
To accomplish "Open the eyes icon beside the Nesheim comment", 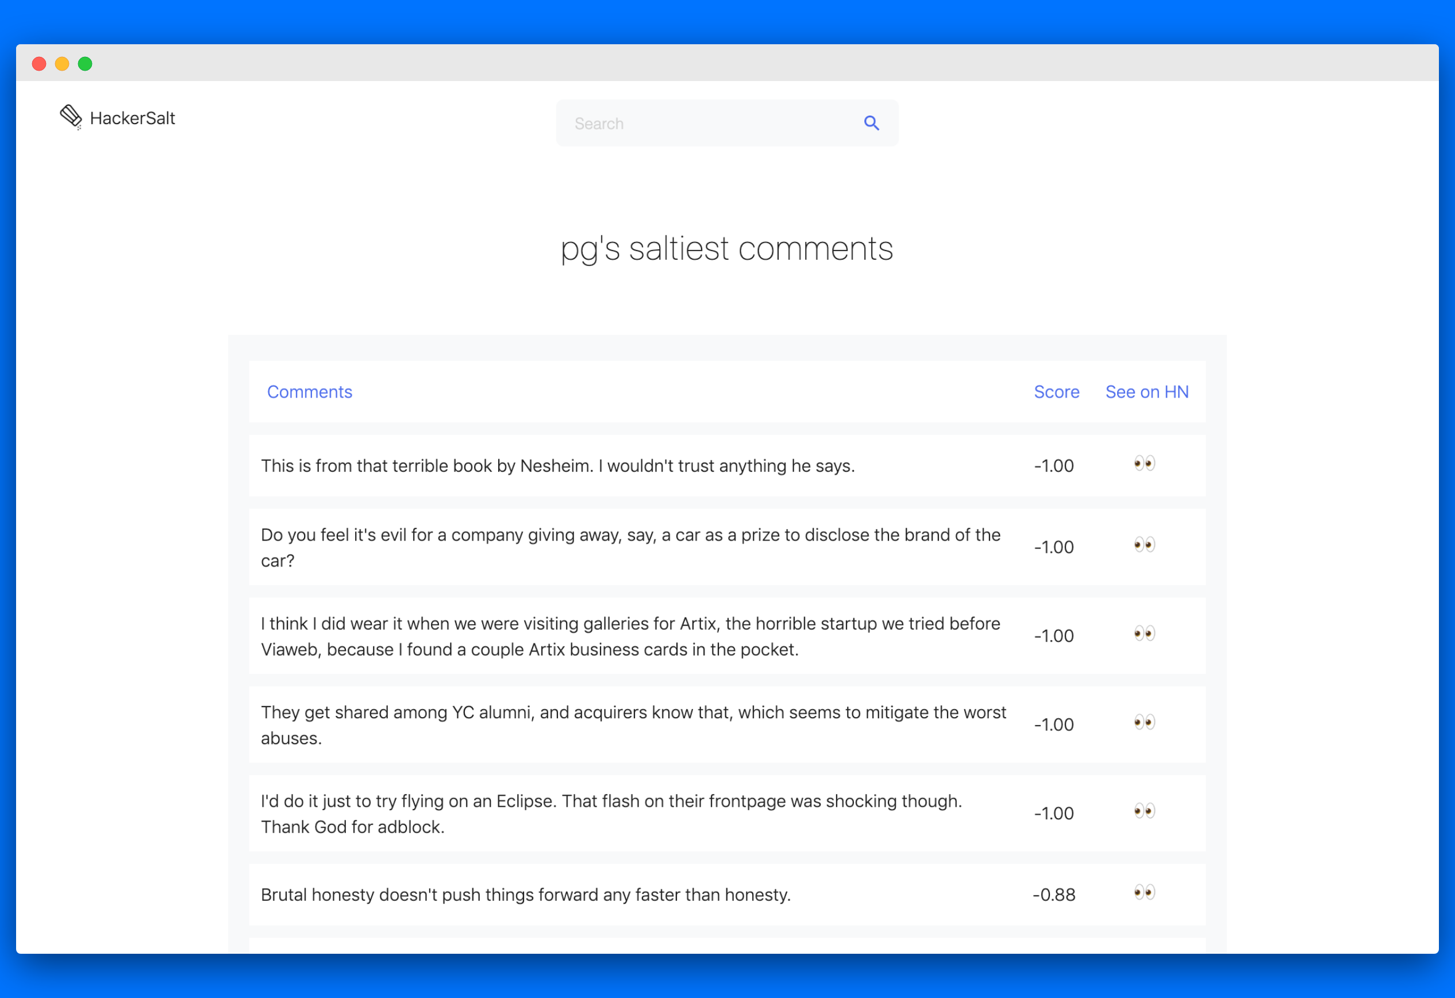I will pyautogui.click(x=1144, y=463).
